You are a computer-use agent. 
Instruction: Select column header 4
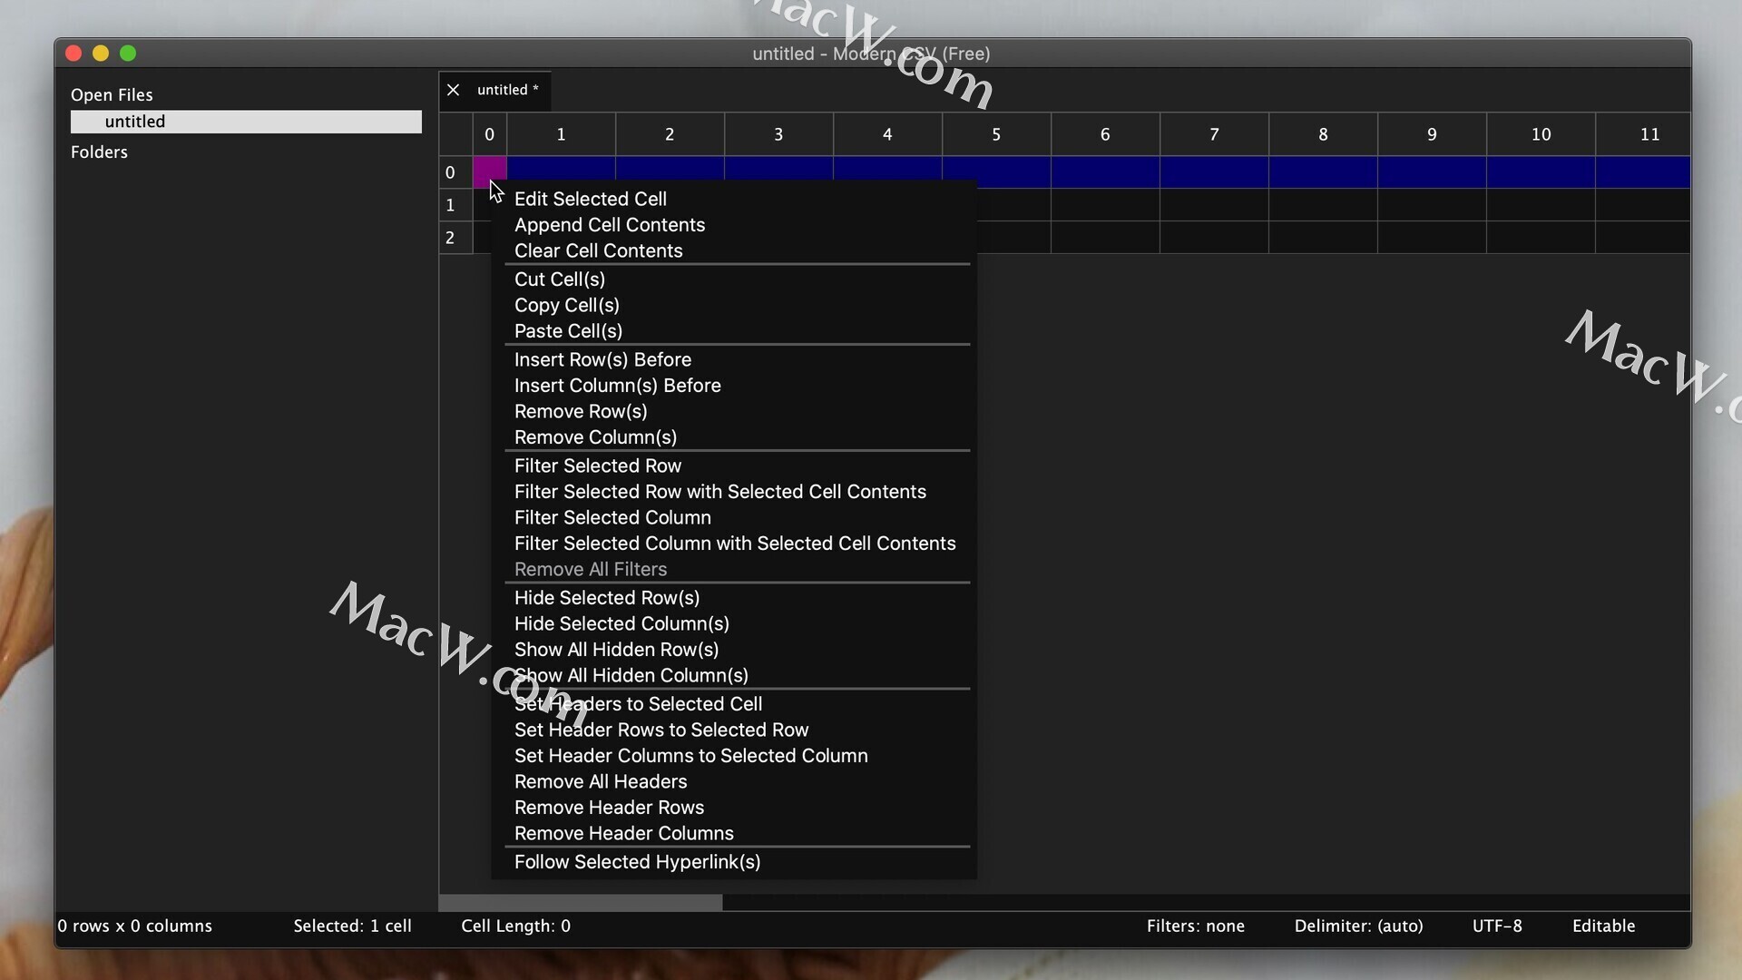pyautogui.click(x=887, y=134)
